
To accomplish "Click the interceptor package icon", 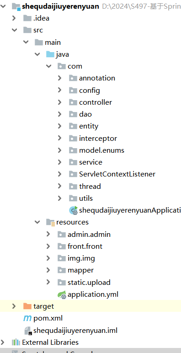I will (x=73, y=138).
